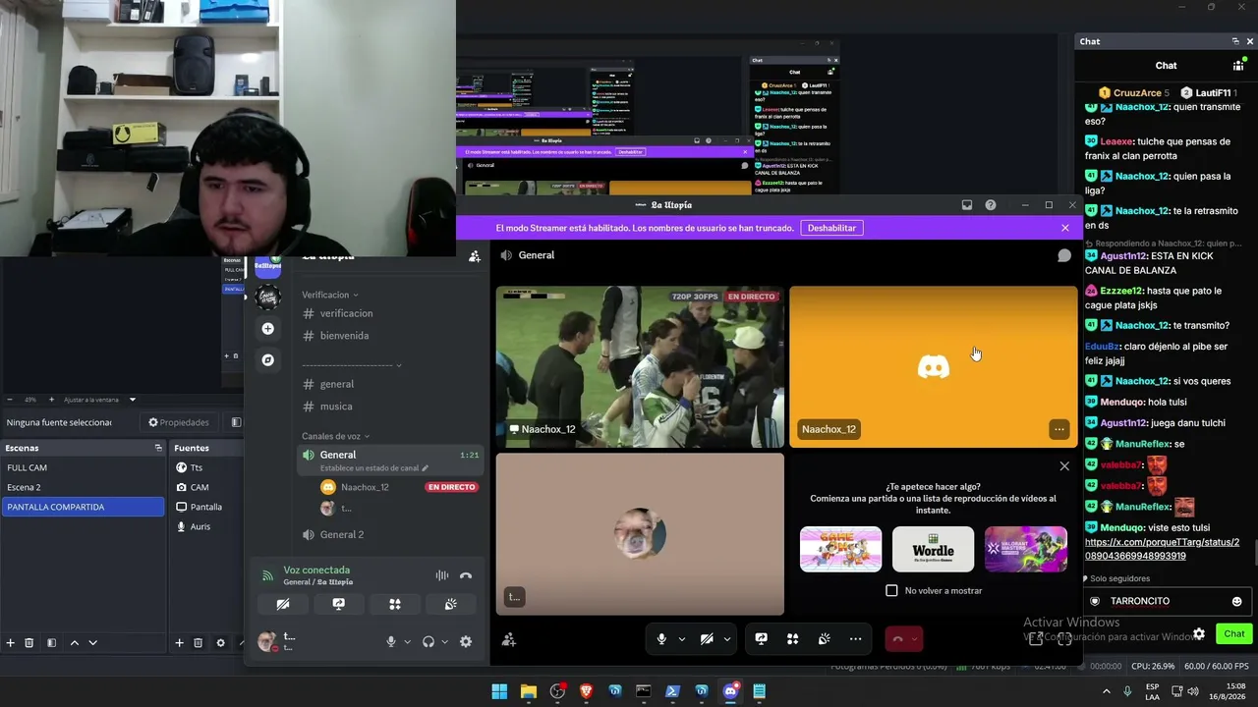Enter full screen in the Discord call
This screenshot has height=707, width=1258.
pyautogui.click(x=1064, y=639)
